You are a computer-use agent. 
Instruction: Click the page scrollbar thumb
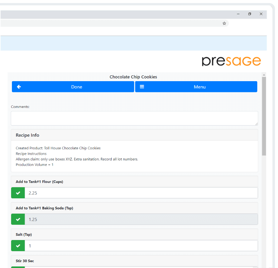(x=264, y=116)
